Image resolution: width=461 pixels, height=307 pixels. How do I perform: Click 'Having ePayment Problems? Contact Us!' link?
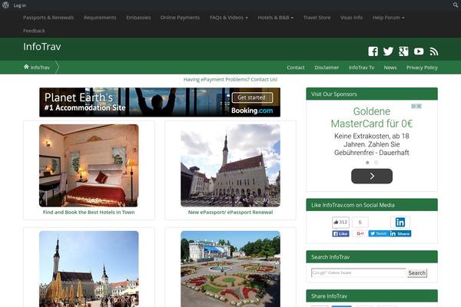click(230, 79)
